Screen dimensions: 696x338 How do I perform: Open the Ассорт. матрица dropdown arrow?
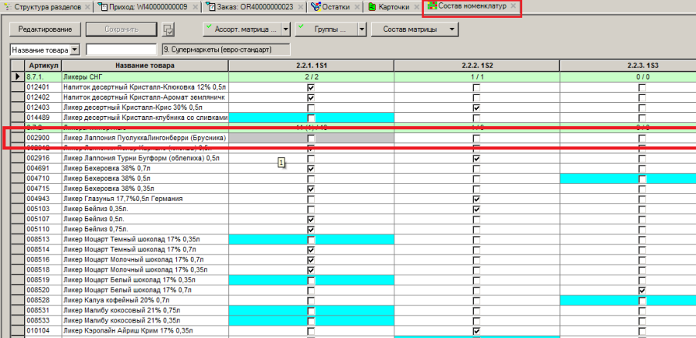coord(286,29)
